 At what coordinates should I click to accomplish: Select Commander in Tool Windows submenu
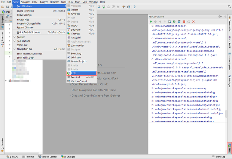coord(82,46)
